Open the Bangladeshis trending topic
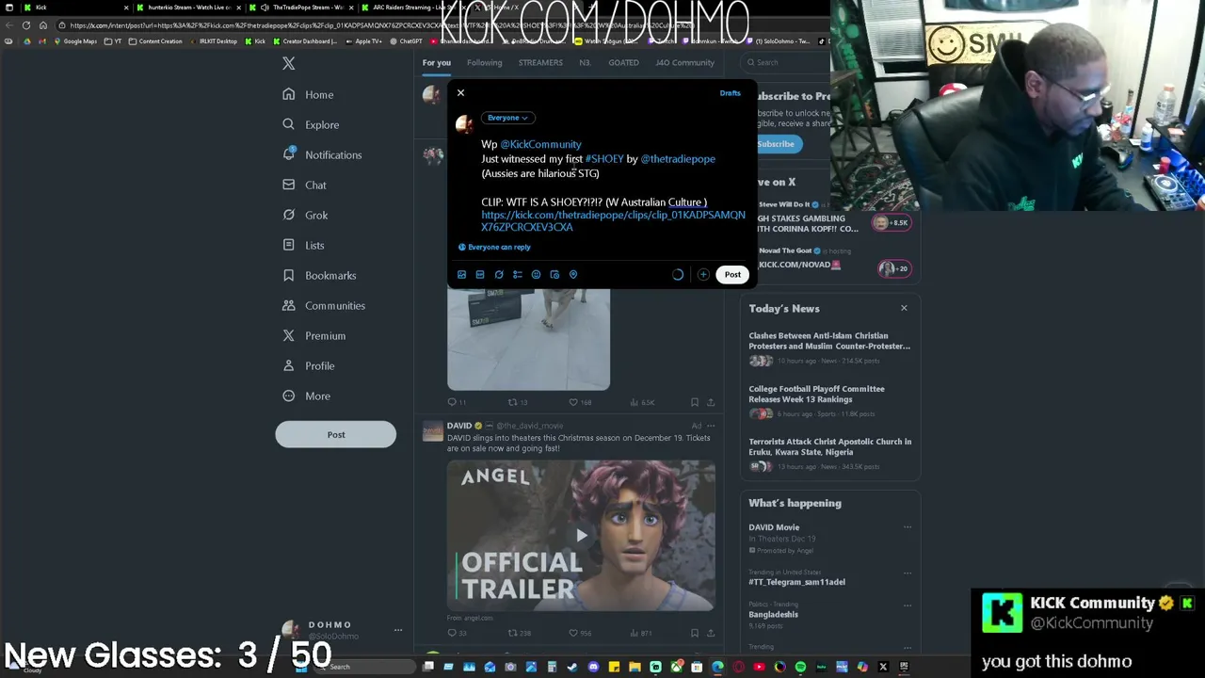The height and width of the screenshot is (678, 1205). coord(773,614)
